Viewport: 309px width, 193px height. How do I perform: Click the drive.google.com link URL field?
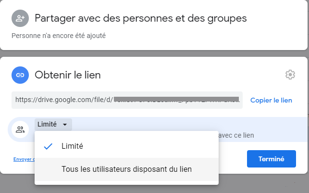coord(127,100)
